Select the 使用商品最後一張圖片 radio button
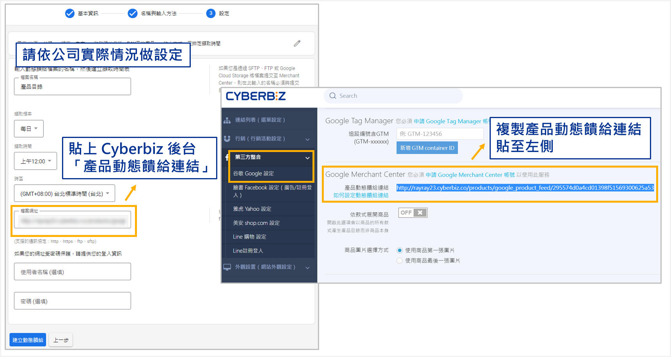This screenshot has height=357, width=671. pos(399,260)
